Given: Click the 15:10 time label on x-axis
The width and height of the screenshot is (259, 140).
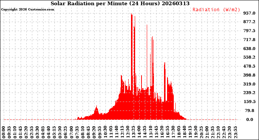Looking at the screenshot, I should coord(151,133).
